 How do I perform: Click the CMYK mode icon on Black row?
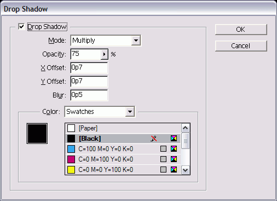pyautogui.click(x=174, y=139)
